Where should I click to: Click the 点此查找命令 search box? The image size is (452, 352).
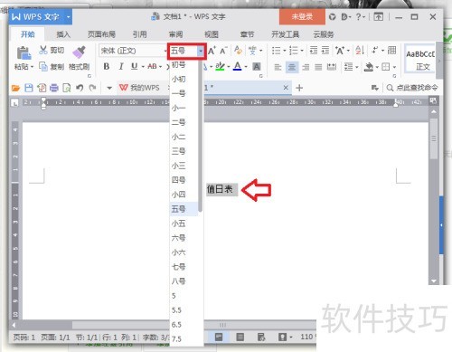412,88
